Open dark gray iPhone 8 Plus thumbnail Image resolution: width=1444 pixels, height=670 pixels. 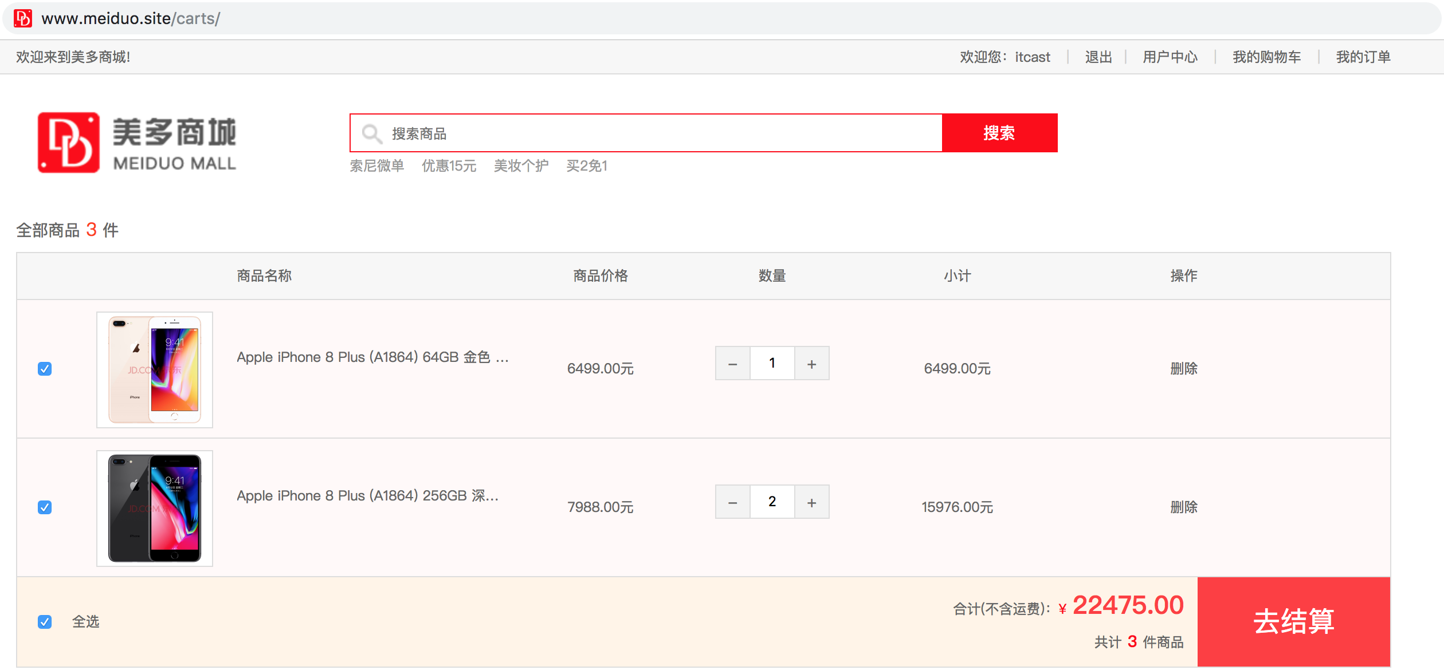pos(155,509)
